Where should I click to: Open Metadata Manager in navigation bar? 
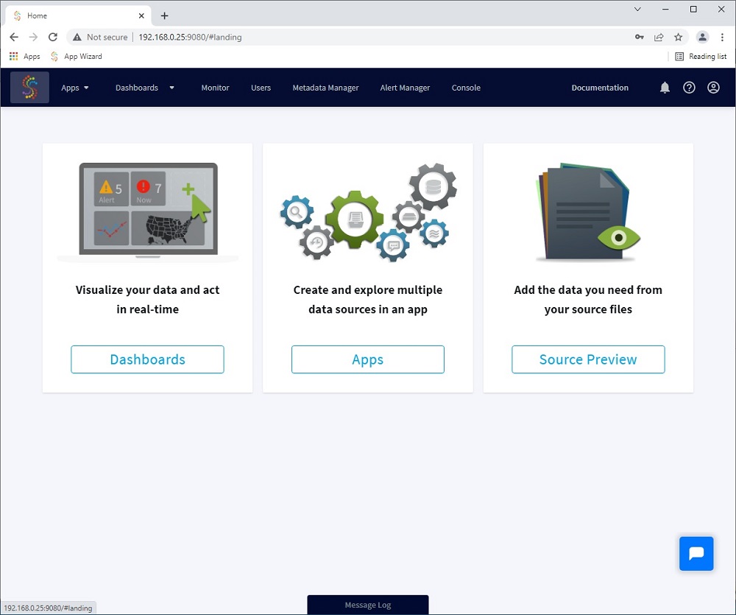(x=325, y=88)
